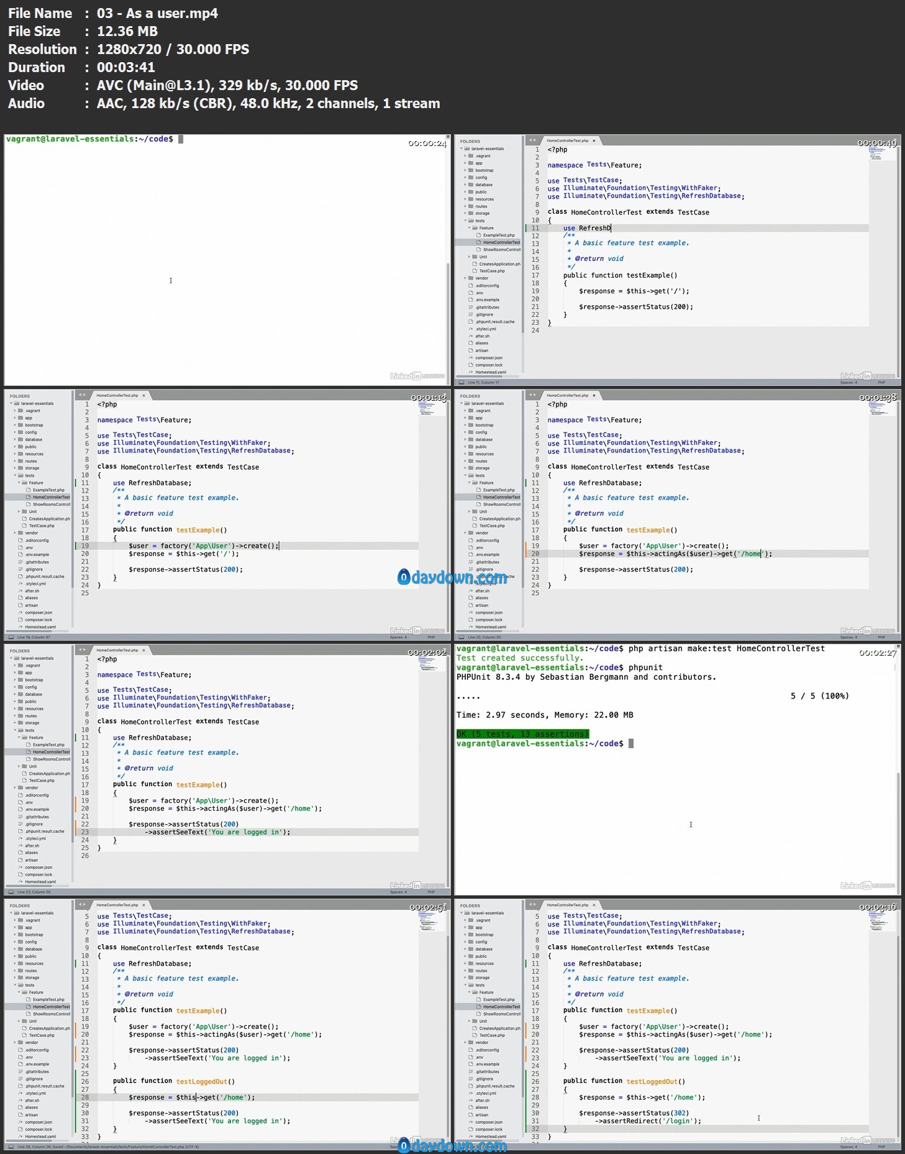In 00:02:51 frame, click testLoggedOut function name

(x=201, y=1081)
